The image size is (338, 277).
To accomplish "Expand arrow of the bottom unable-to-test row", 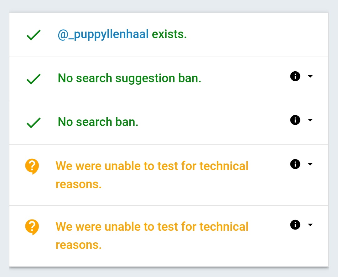I will click(x=310, y=225).
